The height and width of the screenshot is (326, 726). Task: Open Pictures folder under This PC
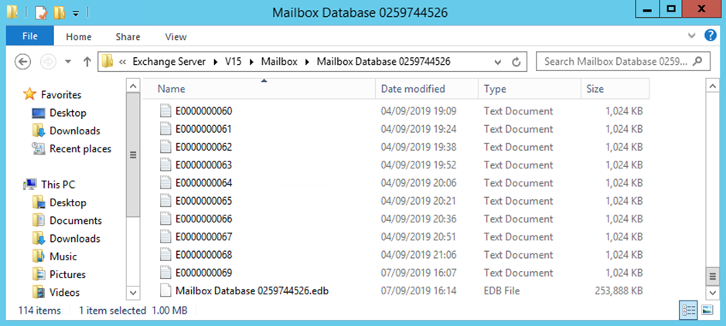[x=67, y=275]
